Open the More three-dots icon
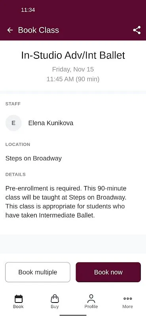Image resolution: width=146 pixels, height=318 pixels. click(128, 299)
